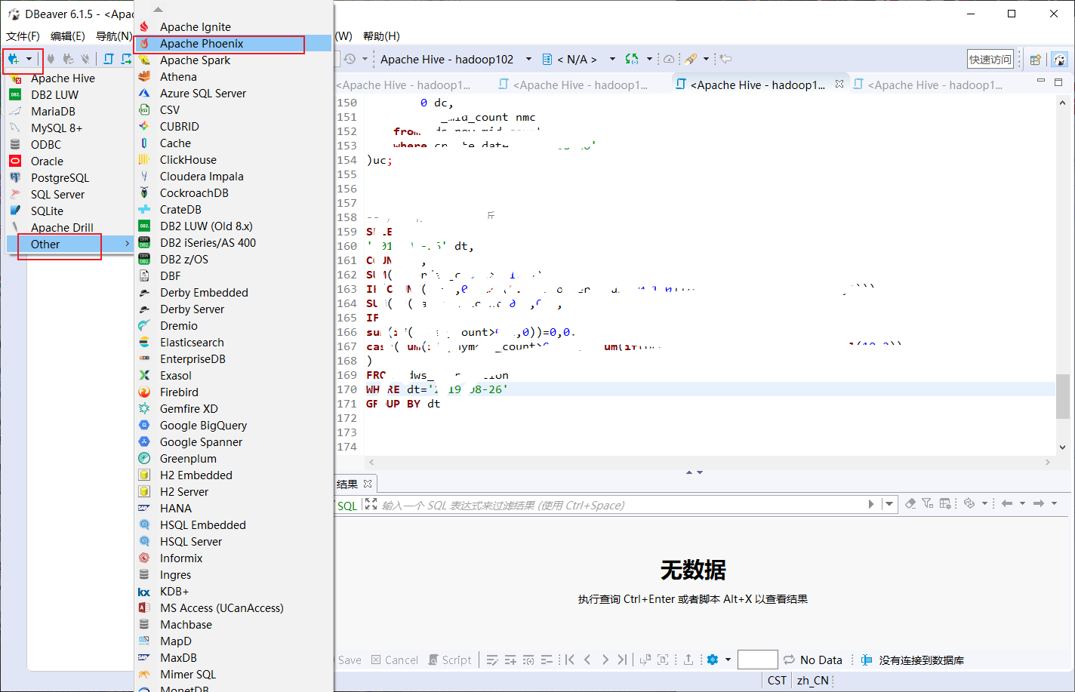Select the 结果 results tab
The width and height of the screenshot is (1075, 692).
(x=354, y=484)
